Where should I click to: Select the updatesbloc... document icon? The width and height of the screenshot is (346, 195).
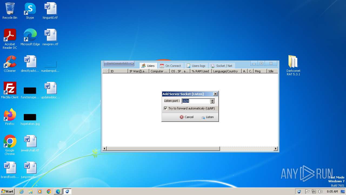(50, 90)
